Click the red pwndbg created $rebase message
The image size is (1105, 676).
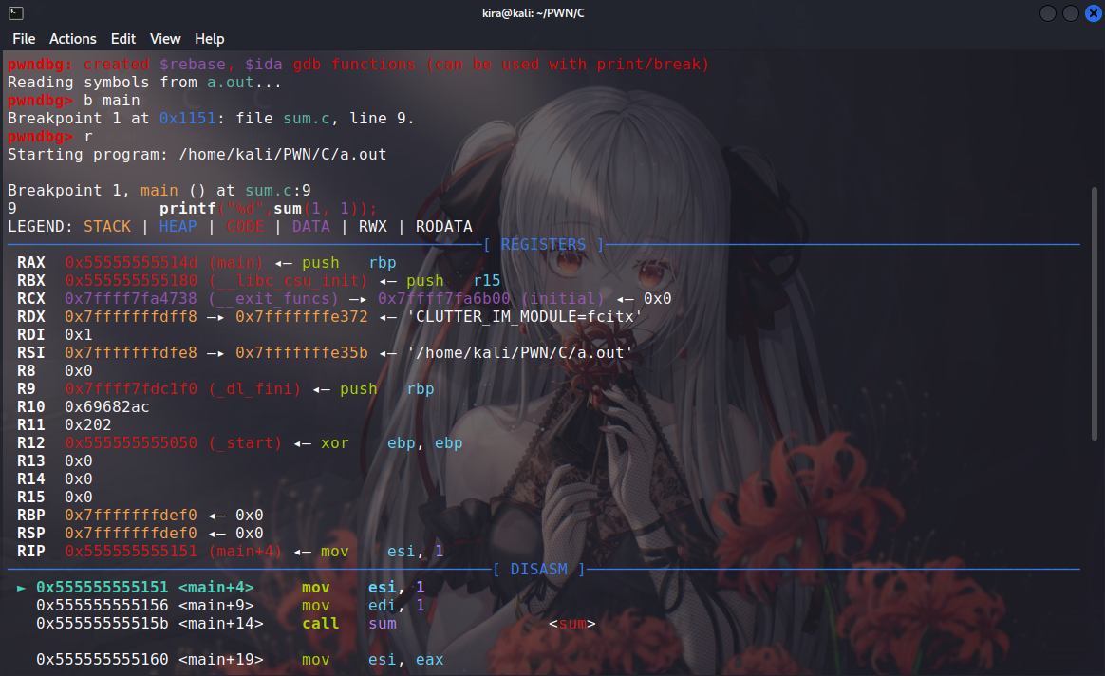click(x=358, y=65)
